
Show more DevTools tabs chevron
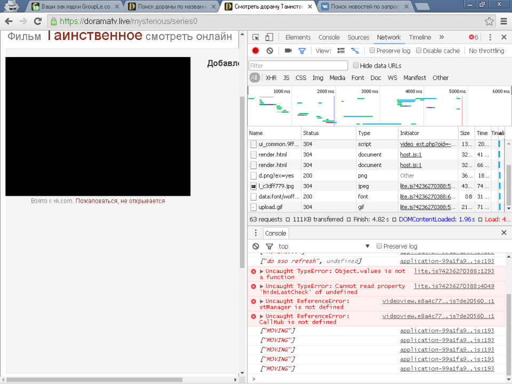tap(442, 37)
